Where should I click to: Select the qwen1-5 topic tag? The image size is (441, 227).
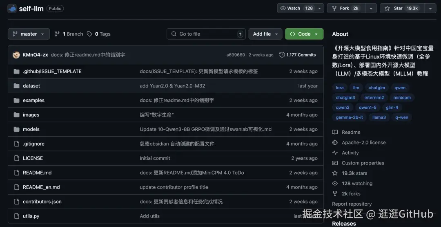pyautogui.click(x=367, y=108)
